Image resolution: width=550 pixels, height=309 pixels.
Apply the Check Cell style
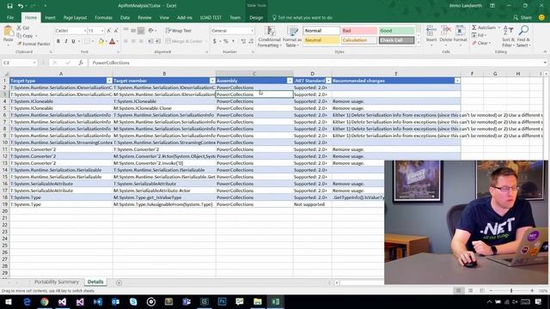pyautogui.click(x=396, y=40)
